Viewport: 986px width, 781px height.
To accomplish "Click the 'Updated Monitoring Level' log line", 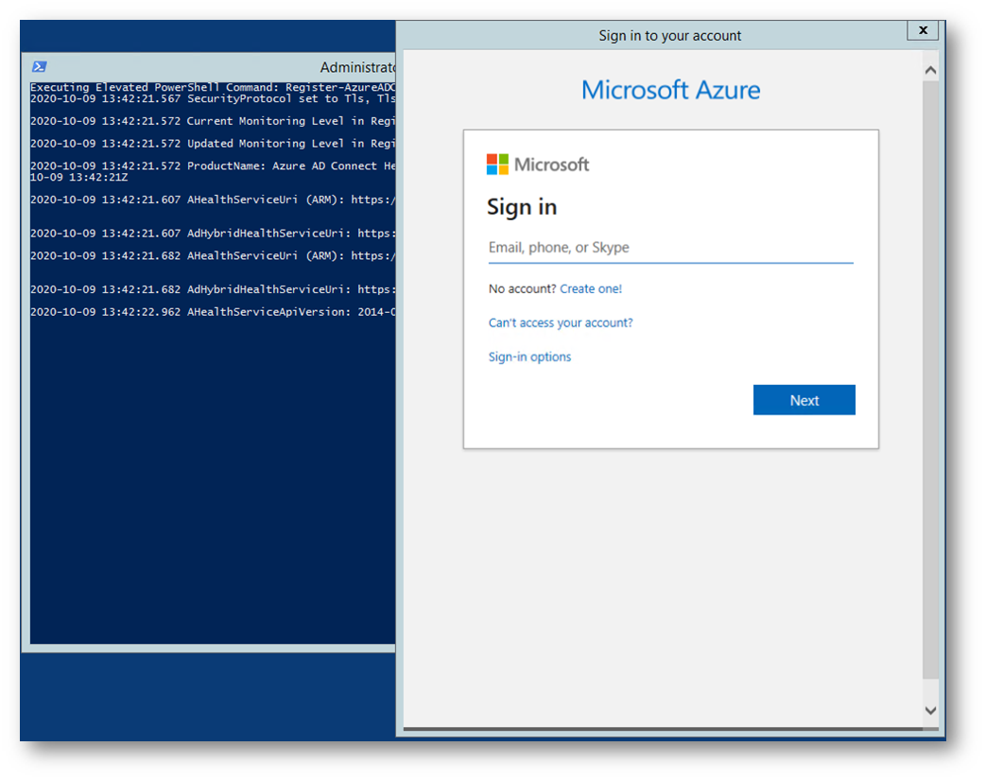I will (213, 144).
